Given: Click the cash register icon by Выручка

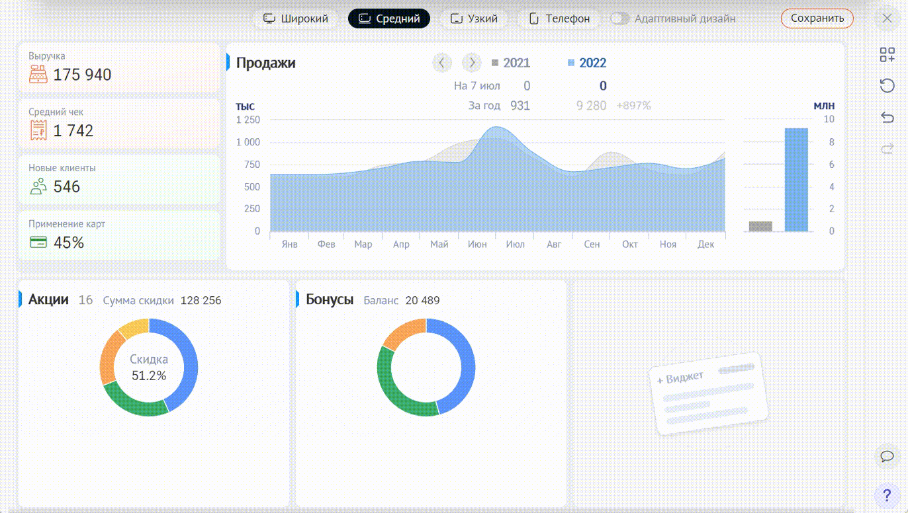Looking at the screenshot, I should [38, 75].
